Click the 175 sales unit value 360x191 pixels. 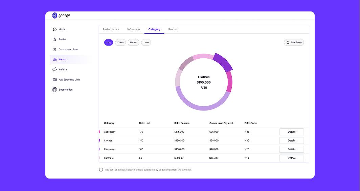click(x=141, y=132)
